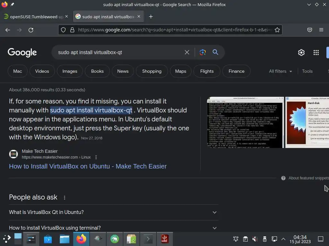Open the Discover software store in the taskbar

[48, 239]
